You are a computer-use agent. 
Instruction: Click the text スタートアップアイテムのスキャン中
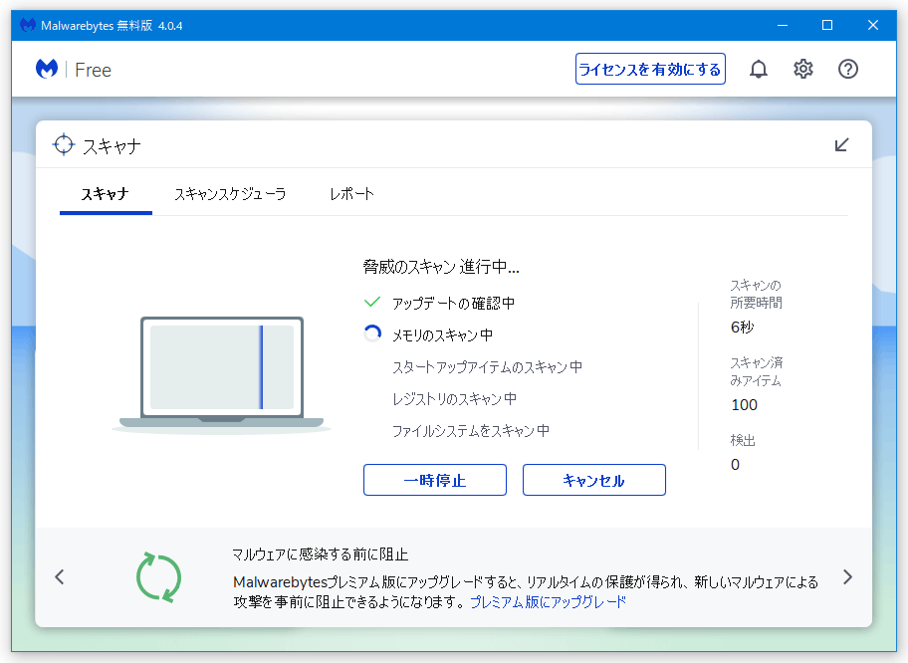(487, 367)
